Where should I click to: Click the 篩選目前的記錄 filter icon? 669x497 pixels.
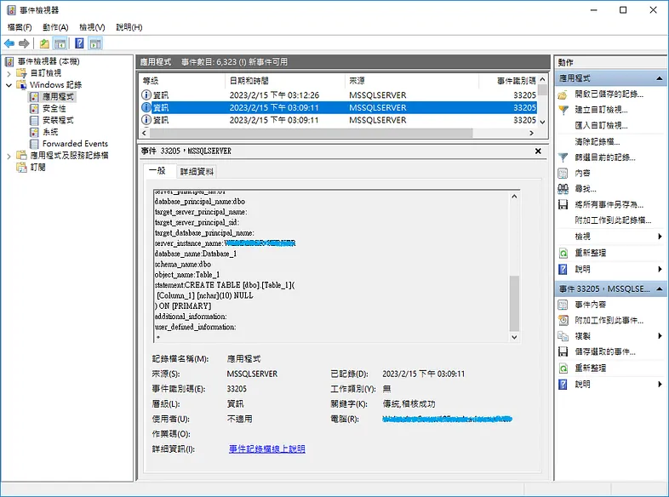coord(563,157)
